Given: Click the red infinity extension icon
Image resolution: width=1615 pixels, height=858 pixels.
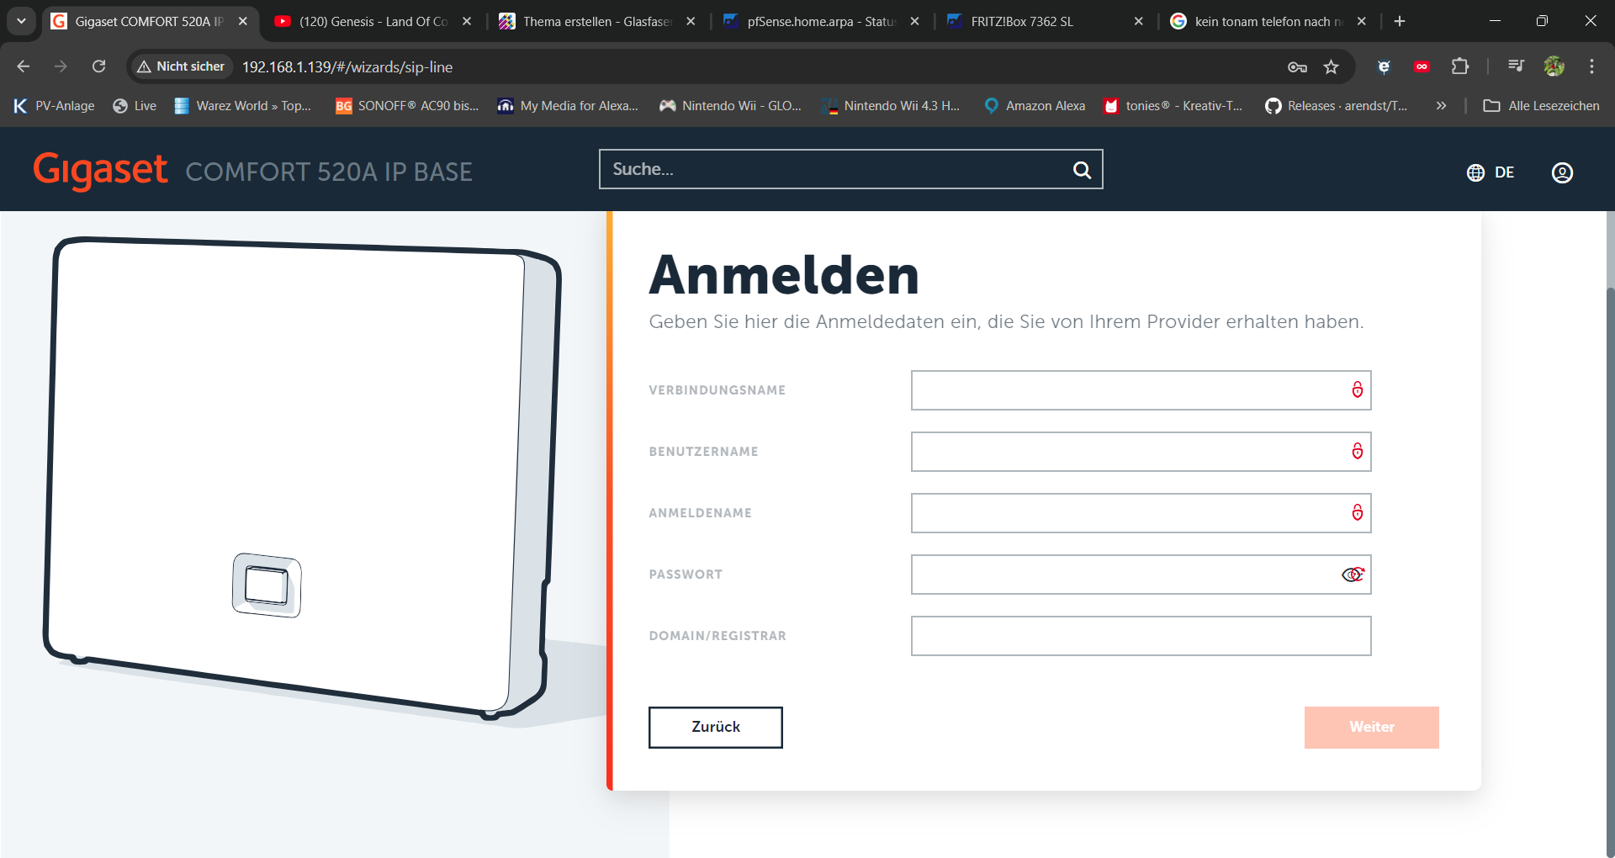Looking at the screenshot, I should tap(1422, 66).
